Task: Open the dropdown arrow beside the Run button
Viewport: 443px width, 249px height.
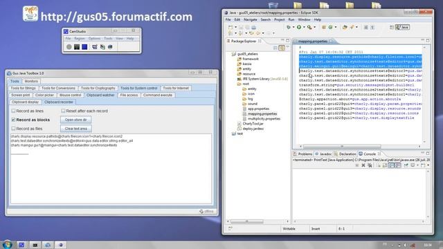Action: [304, 28]
